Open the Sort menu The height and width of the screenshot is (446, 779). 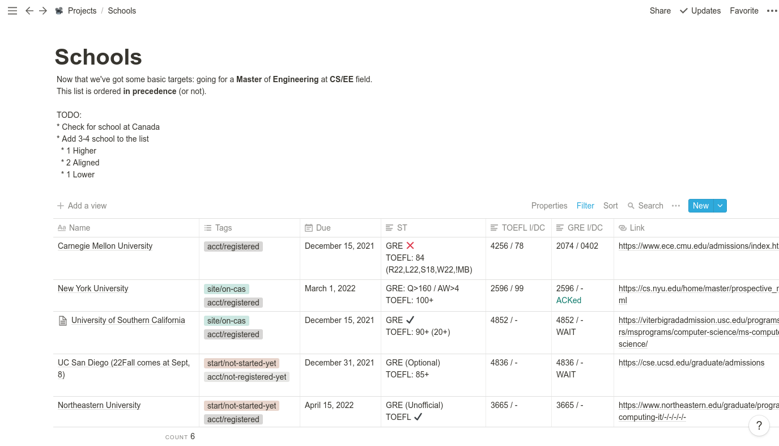[611, 206]
